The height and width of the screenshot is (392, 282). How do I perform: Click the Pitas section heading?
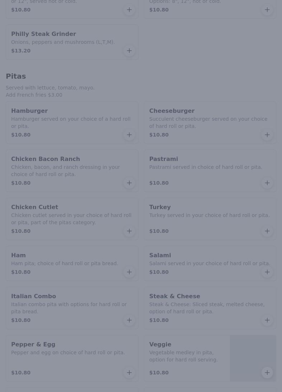click(x=16, y=76)
